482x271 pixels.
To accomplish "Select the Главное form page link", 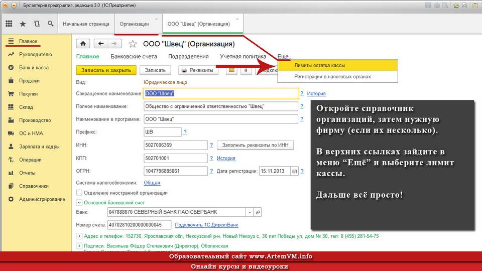I will pyautogui.click(x=87, y=57).
